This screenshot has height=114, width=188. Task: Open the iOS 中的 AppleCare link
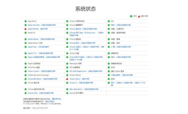[x=86, y=71]
